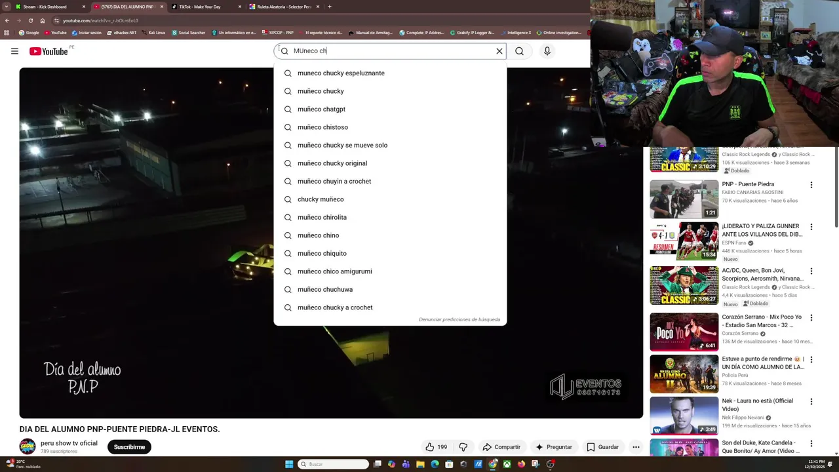Open Compartir share button
The height and width of the screenshot is (472, 839).
click(501, 447)
